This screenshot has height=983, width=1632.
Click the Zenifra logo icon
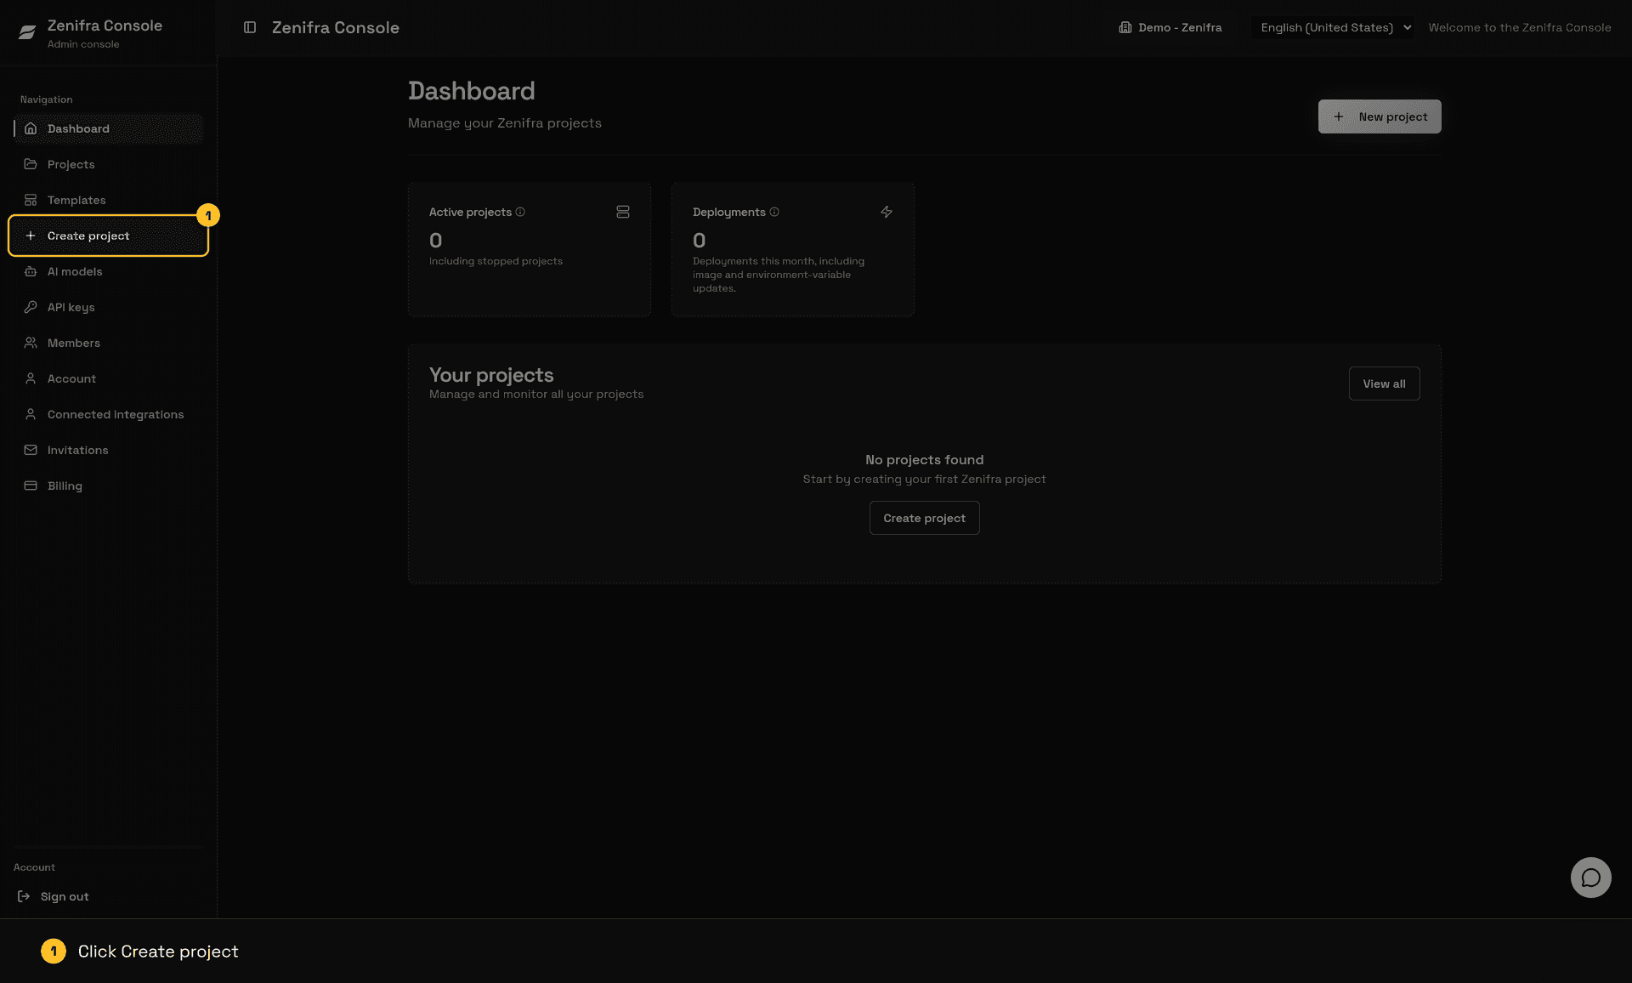27,32
